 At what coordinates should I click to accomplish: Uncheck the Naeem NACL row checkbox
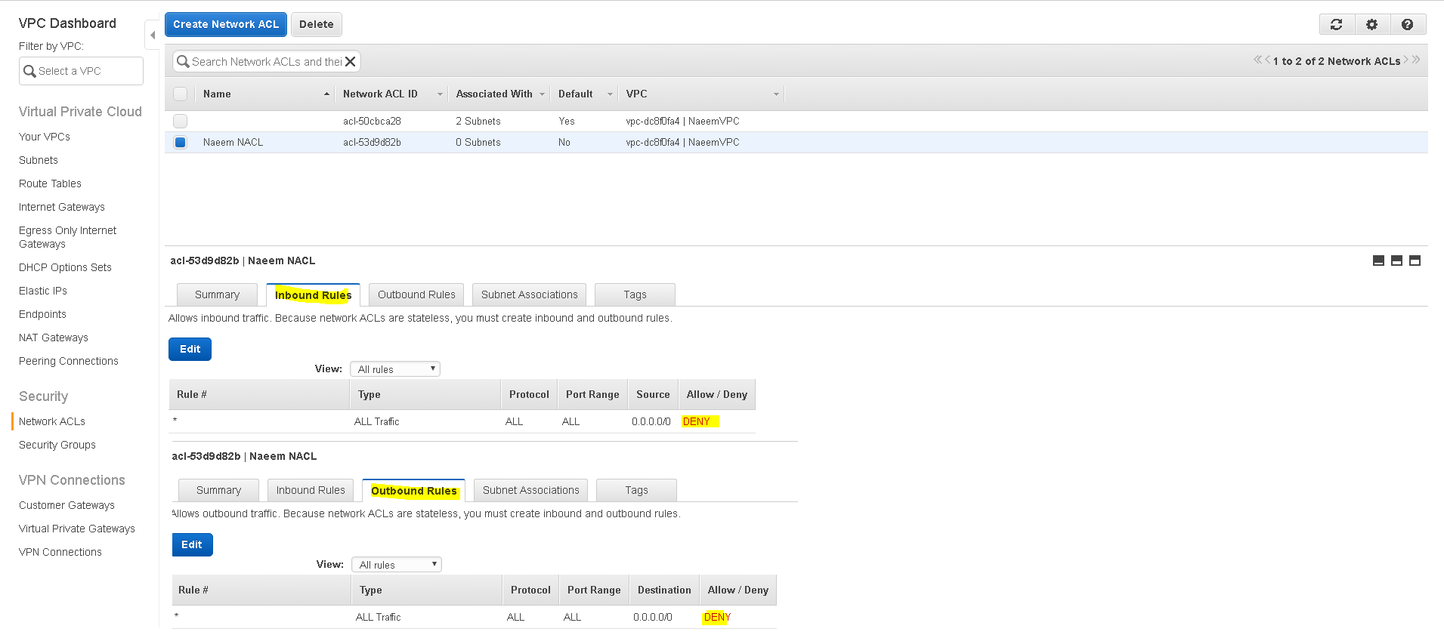[181, 142]
